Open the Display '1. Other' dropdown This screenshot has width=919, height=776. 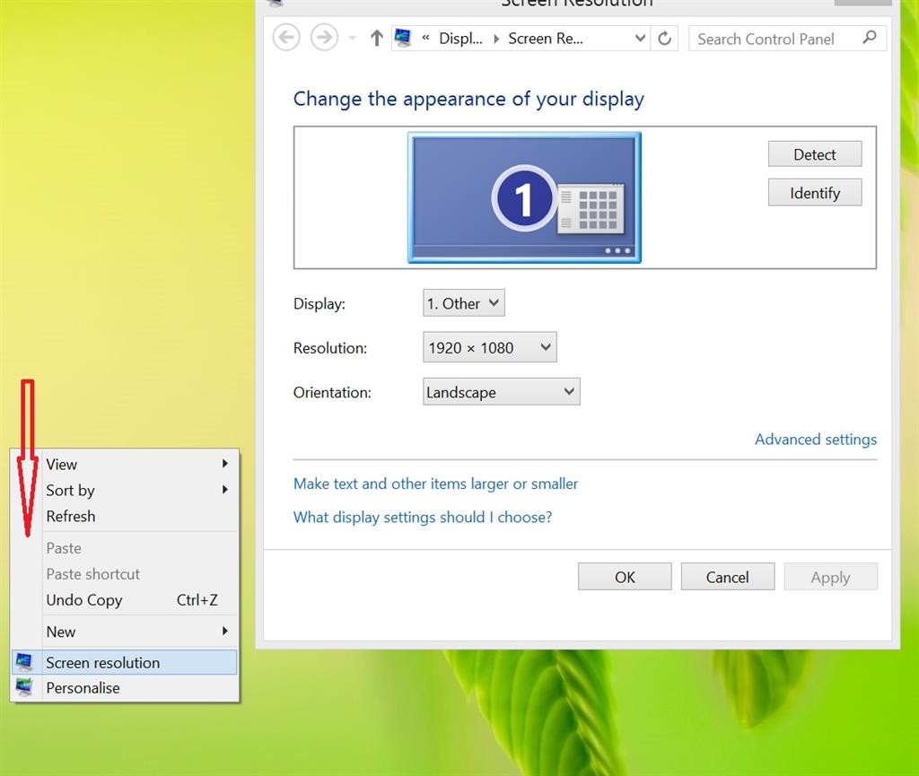(x=464, y=303)
